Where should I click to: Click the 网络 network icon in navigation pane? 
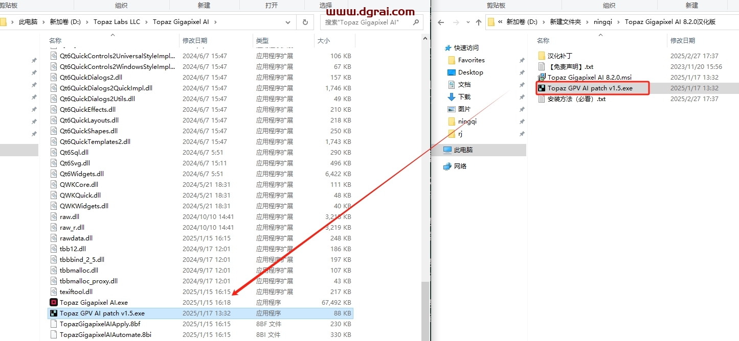point(447,166)
